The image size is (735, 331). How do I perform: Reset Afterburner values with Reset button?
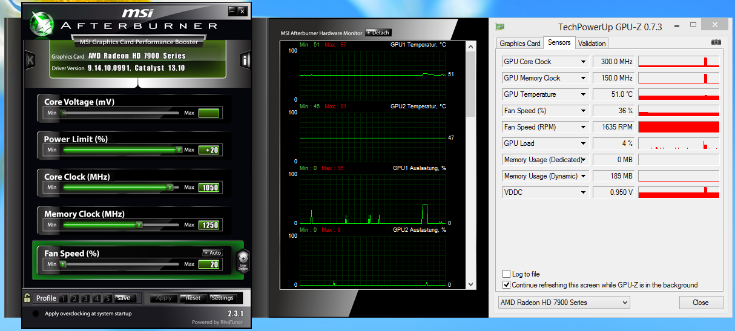193,298
